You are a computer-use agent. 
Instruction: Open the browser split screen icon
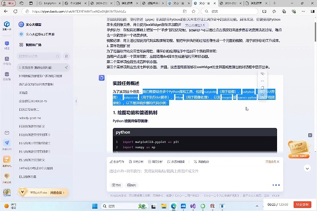(x=264, y=11)
